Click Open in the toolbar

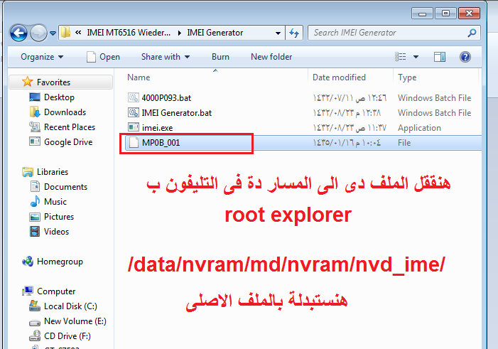click(103, 57)
